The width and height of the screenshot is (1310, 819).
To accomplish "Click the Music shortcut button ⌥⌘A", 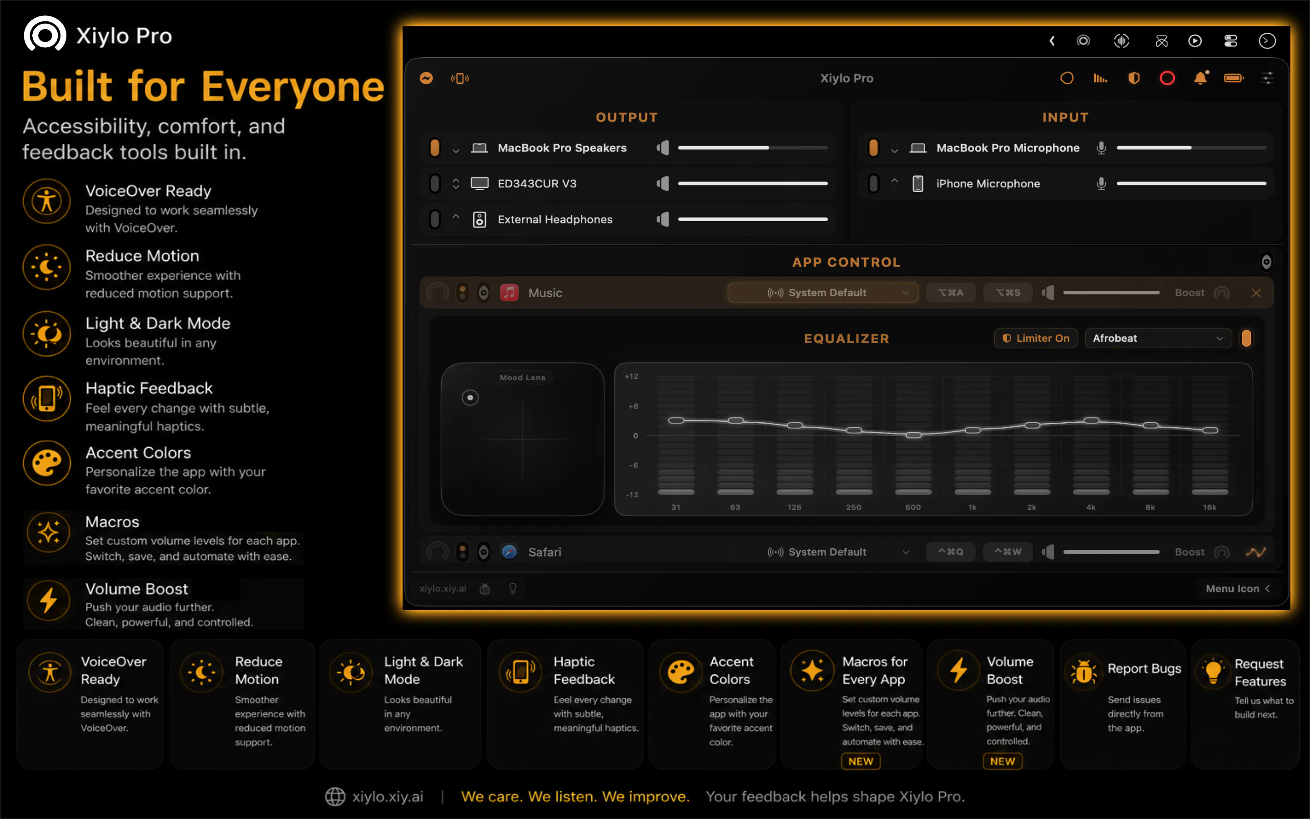I will tap(951, 293).
